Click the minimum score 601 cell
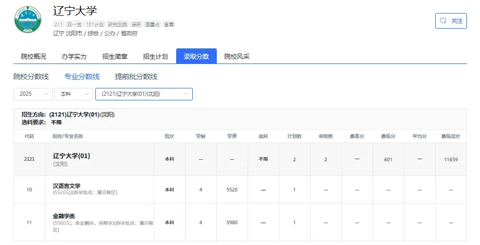 (x=388, y=160)
